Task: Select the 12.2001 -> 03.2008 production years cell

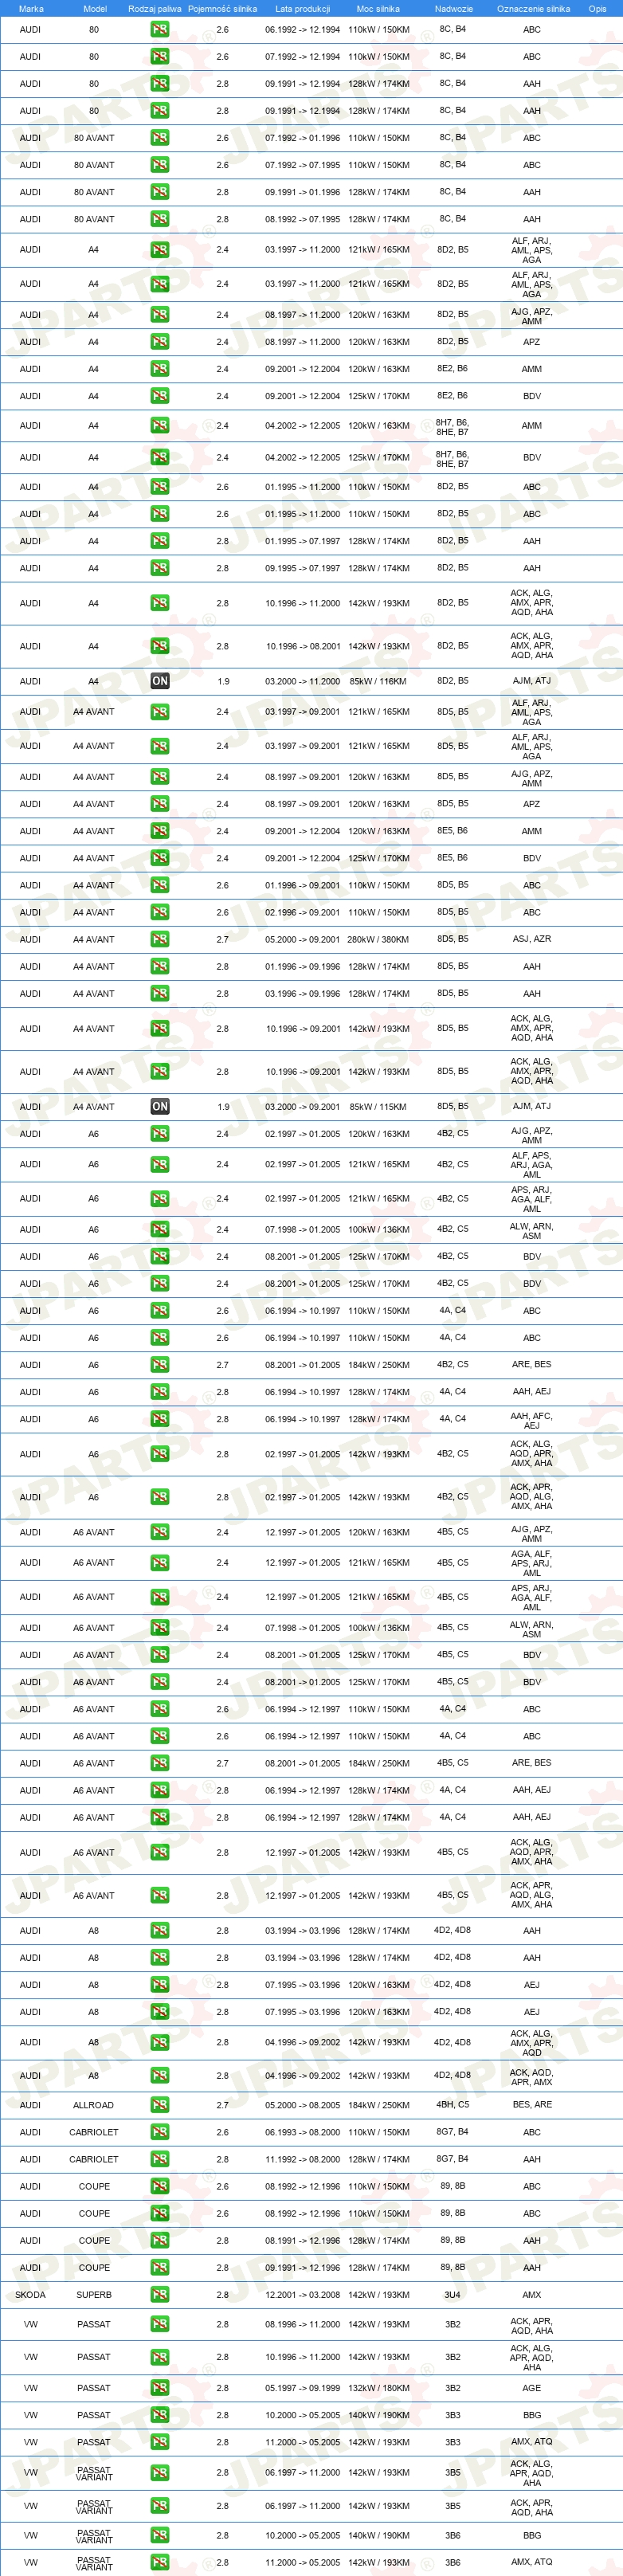Action: click(302, 2295)
